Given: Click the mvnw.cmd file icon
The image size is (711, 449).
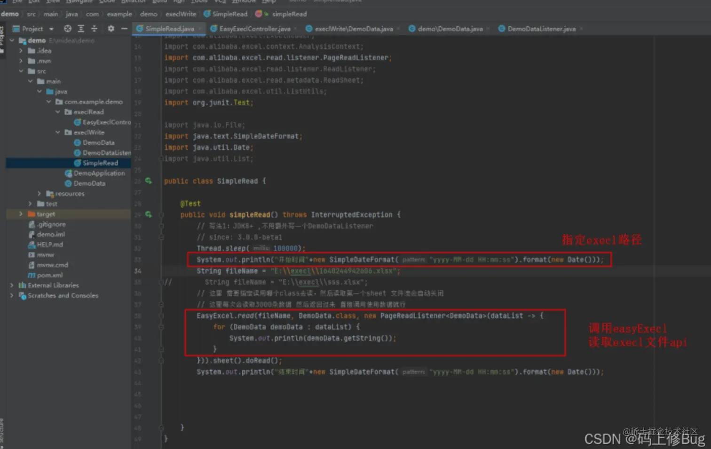Looking at the screenshot, I should [x=32, y=265].
